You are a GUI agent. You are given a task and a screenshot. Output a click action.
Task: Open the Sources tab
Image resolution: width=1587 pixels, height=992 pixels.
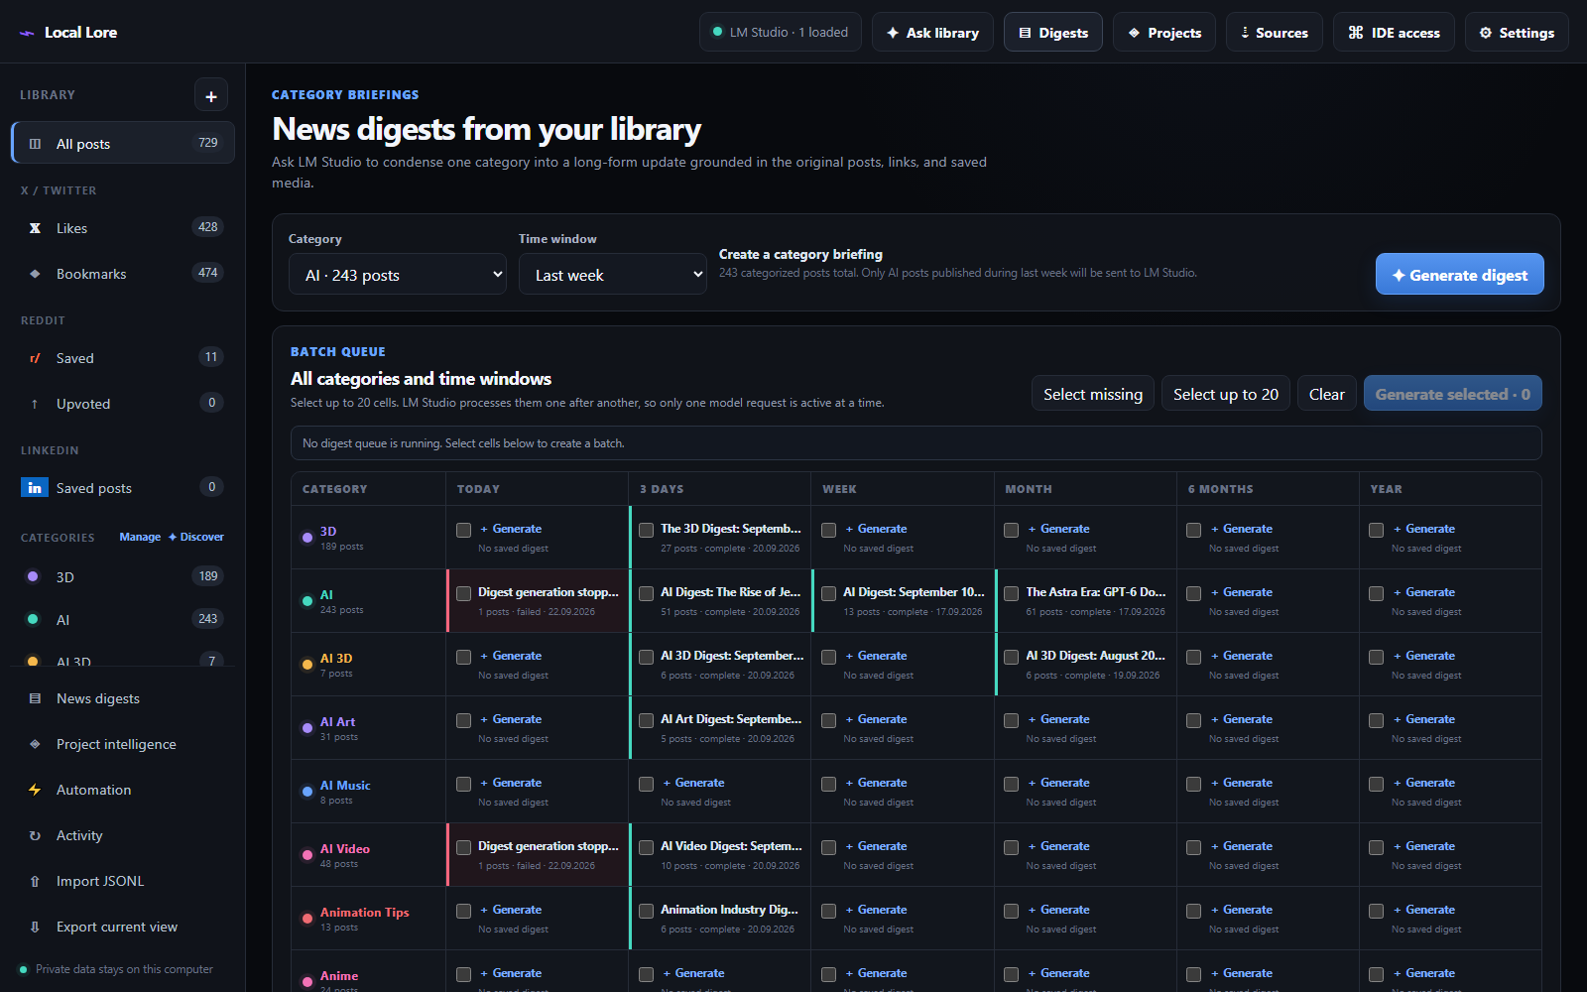[x=1274, y=33]
